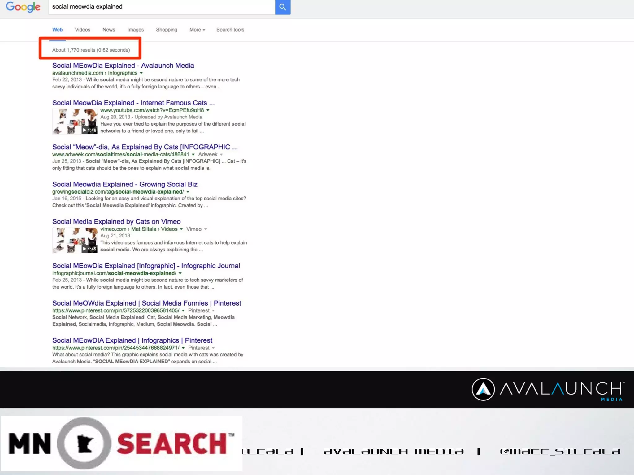Expand arrow next to pinterest.com/pin/254453447668824971 URL
This screenshot has height=475, width=634.
(x=183, y=348)
